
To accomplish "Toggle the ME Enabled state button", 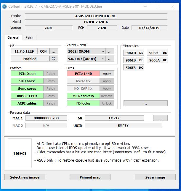I will [30, 59].
